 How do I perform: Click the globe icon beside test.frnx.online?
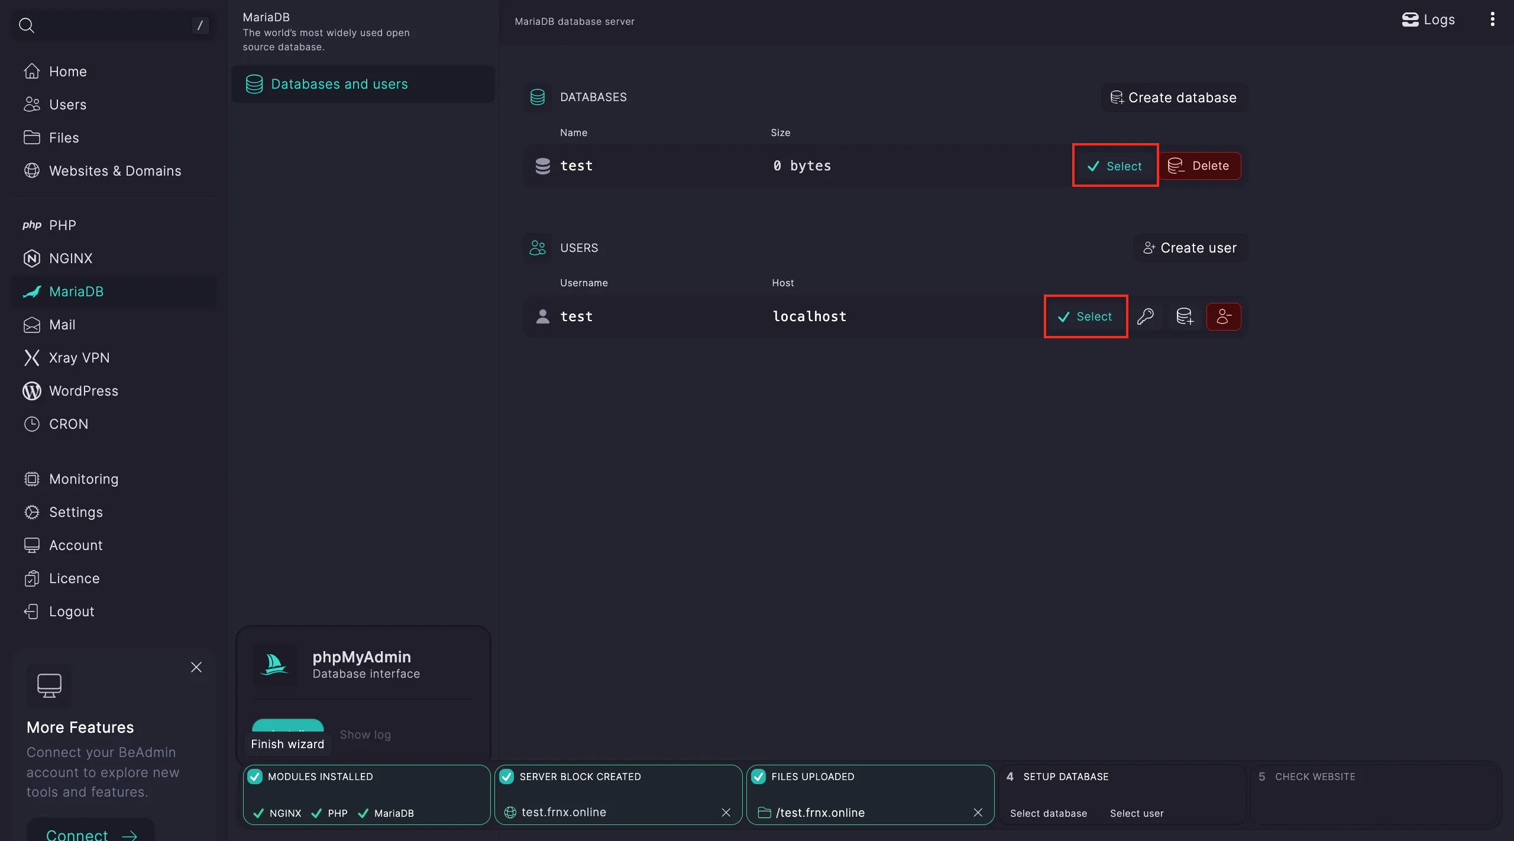(x=510, y=813)
